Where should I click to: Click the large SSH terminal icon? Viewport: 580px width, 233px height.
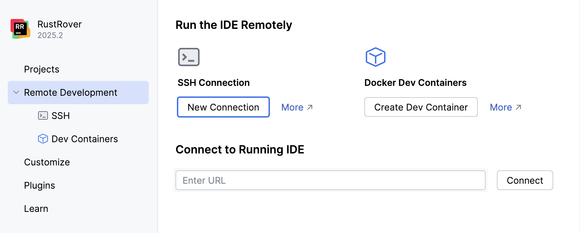tap(189, 57)
